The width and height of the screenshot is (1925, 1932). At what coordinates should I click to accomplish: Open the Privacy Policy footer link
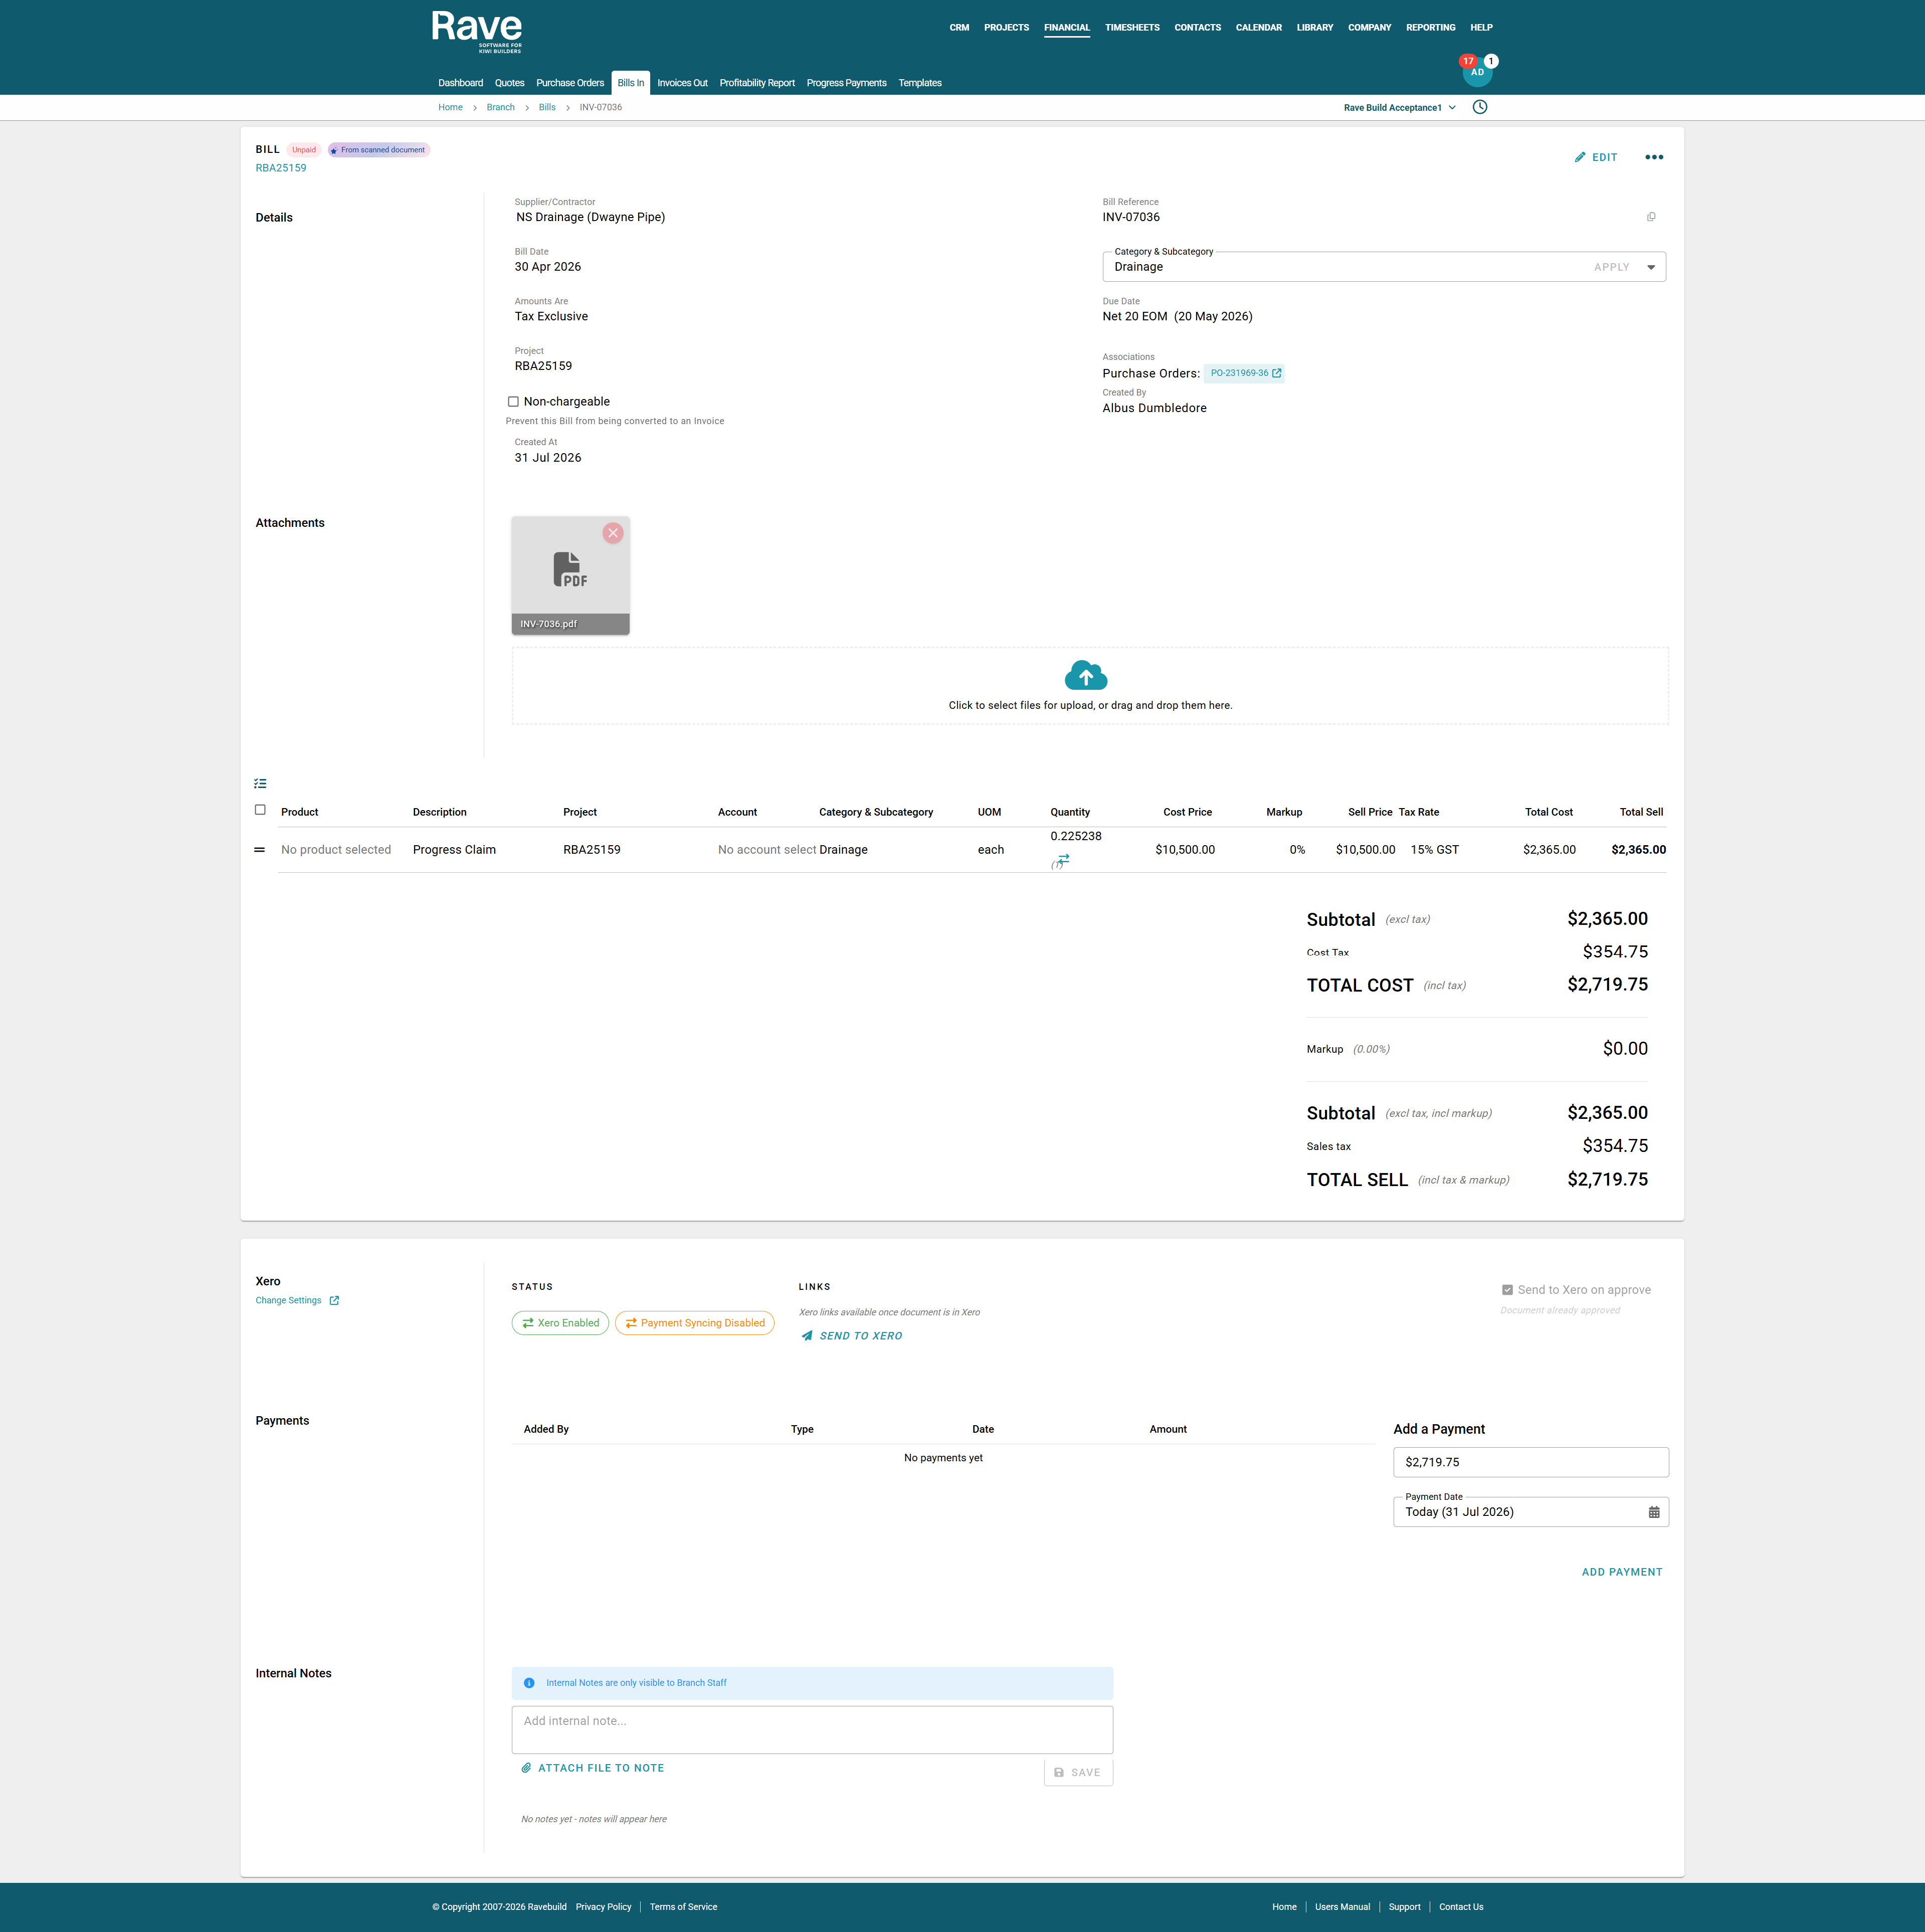click(x=603, y=1907)
